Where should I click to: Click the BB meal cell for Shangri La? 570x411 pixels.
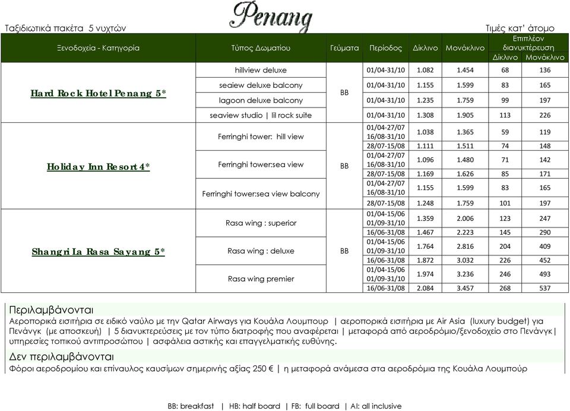coord(344,251)
